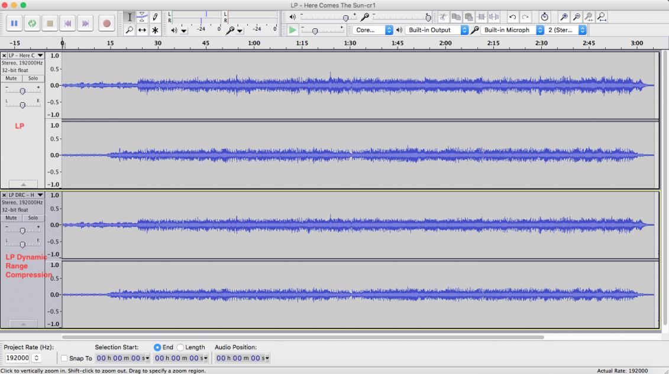This screenshot has height=374, width=669.
Task: Click the Skip to End button
Action: click(x=85, y=23)
